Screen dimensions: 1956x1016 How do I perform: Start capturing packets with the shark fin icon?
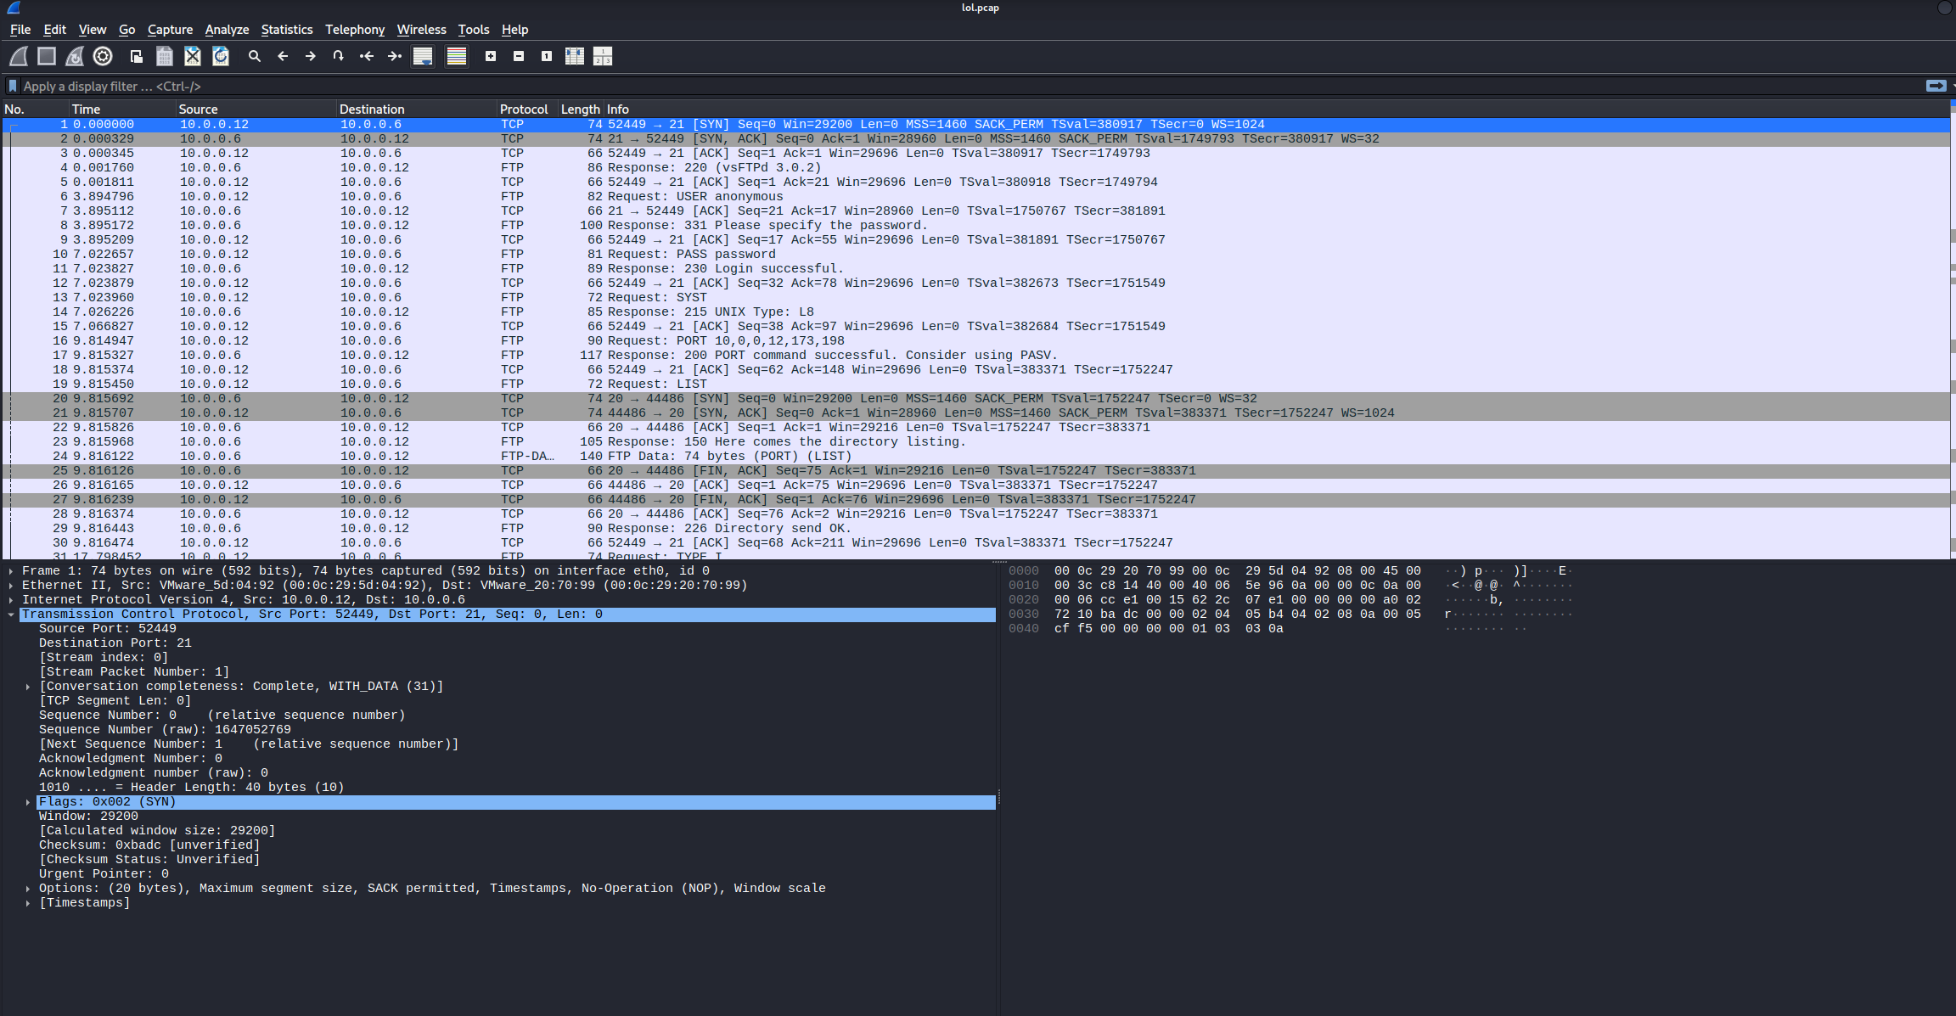click(19, 56)
